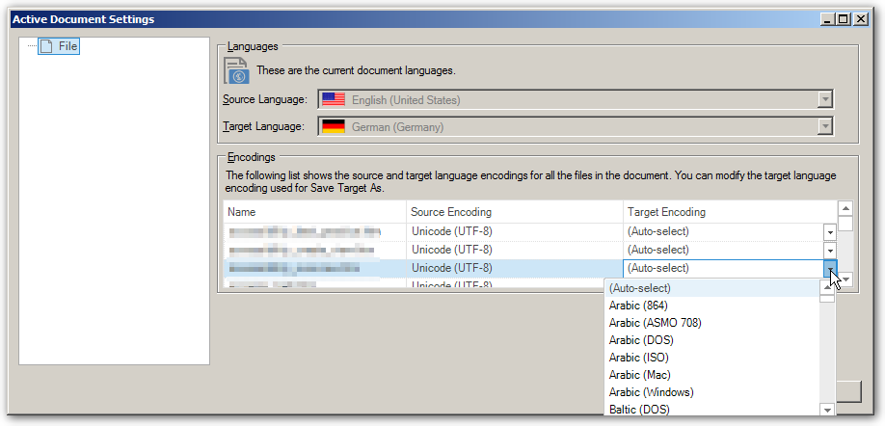Choose Arabic (ASMO 708) encoding

tap(712, 323)
